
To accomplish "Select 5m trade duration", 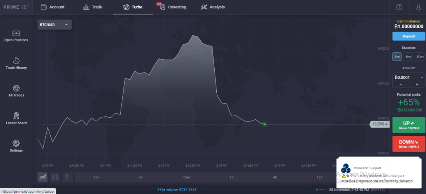I will [409, 57].
